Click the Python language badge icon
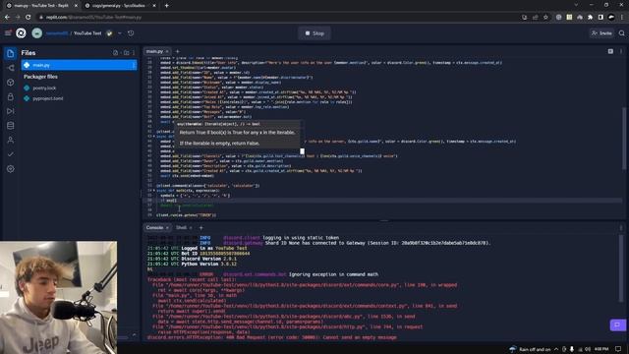The height and width of the screenshot is (354, 629). pyautogui.click(x=109, y=33)
